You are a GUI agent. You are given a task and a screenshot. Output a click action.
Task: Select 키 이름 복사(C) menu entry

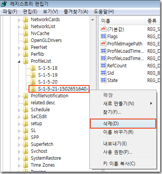coord(123,164)
